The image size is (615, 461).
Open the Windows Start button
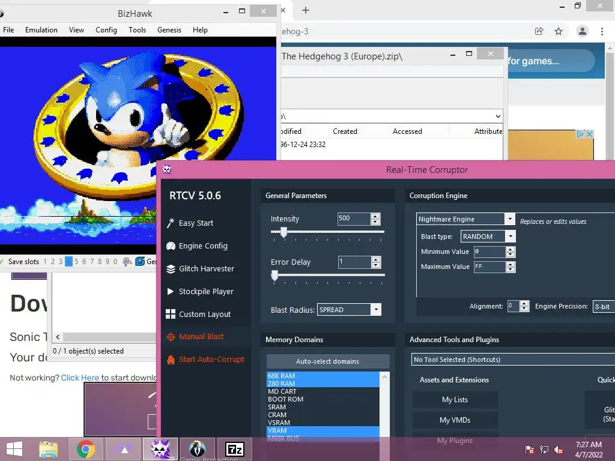click(14, 449)
